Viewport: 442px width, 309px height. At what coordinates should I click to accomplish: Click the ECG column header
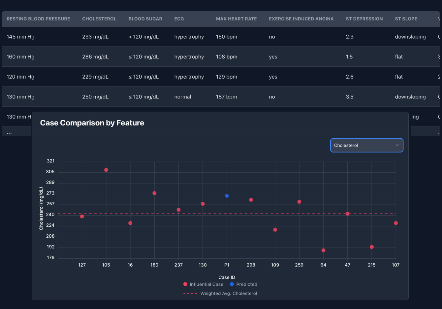click(x=179, y=19)
